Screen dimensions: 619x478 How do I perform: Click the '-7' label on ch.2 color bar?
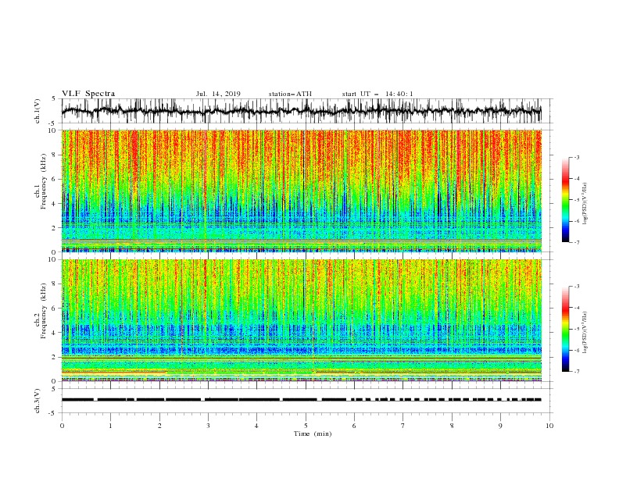tap(576, 372)
